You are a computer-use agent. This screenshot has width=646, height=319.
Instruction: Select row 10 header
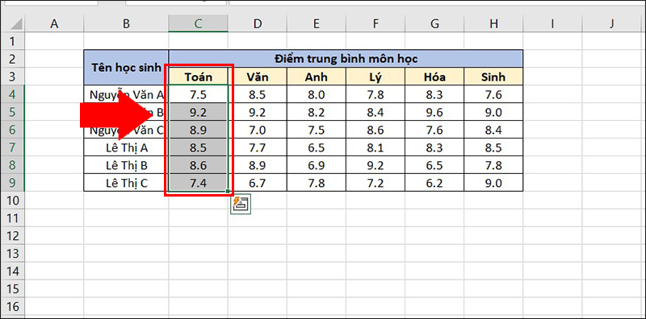coord(13,201)
